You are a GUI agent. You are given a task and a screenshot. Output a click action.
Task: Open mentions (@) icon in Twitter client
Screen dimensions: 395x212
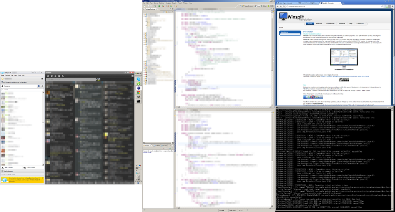(52, 76)
